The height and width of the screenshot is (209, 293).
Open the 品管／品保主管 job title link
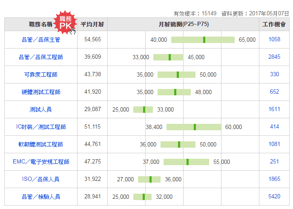(x=41, y=40)
